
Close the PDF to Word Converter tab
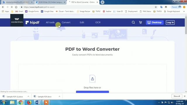click(97, 2)
